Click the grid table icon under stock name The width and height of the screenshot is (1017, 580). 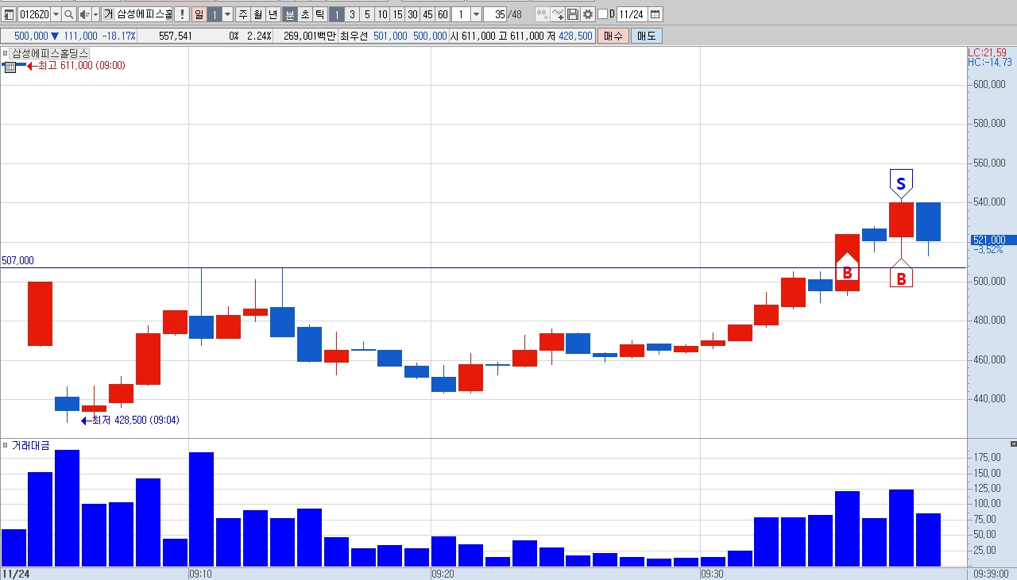coord(10,67)
